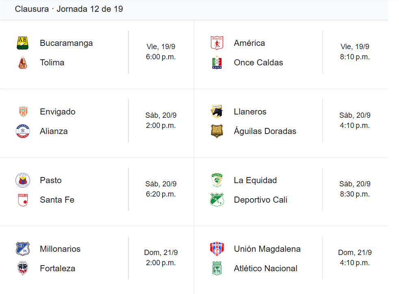Select the América club badge

(x=217, y=43)
